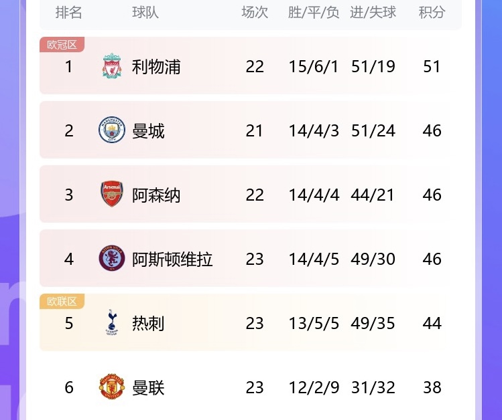Select the Arsenal club crest
This screenshot has height=420, width=502.
[x=112, y=195]
